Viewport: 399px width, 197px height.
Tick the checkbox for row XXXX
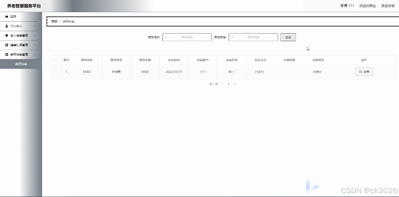(x=56, y=72)
